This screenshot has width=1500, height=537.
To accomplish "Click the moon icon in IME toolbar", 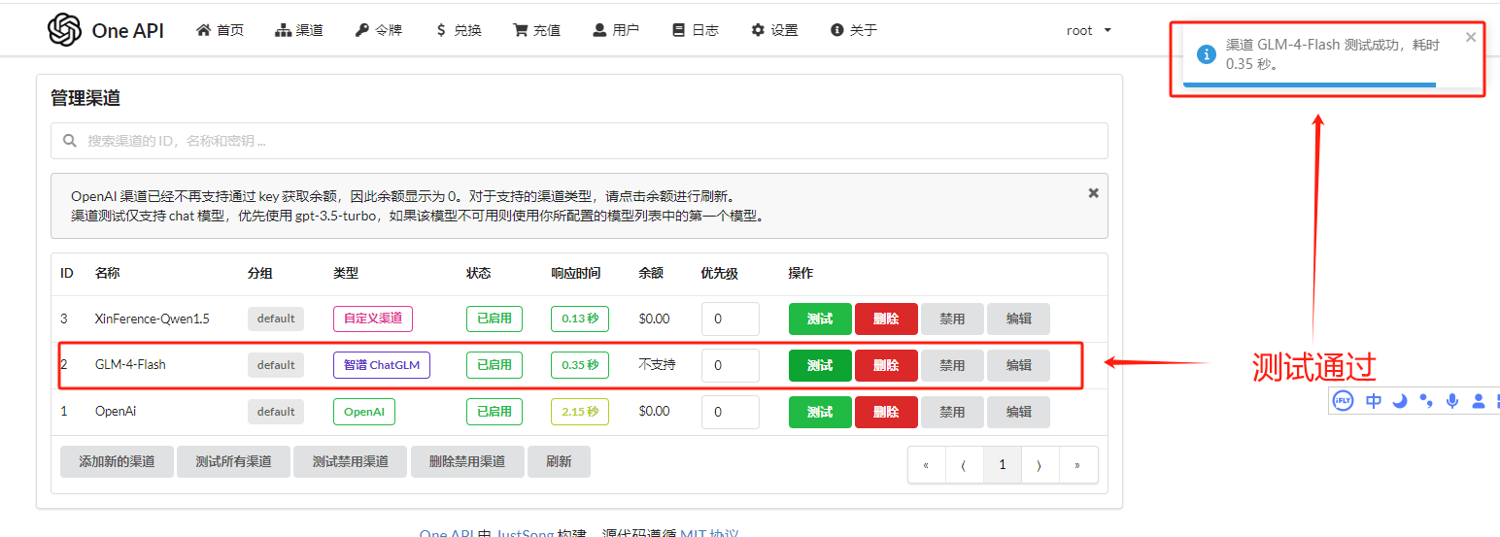I will coord(1400,400).
